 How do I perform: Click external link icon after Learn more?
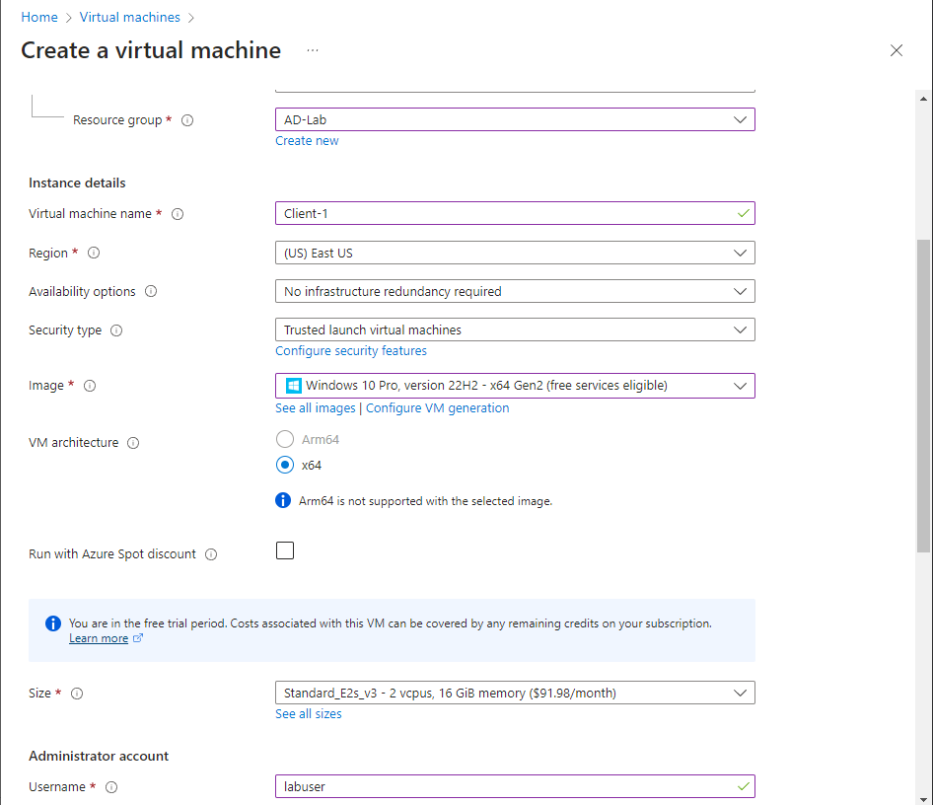137,638
